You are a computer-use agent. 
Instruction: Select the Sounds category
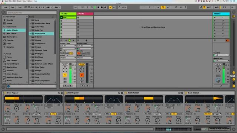(10, 20)
